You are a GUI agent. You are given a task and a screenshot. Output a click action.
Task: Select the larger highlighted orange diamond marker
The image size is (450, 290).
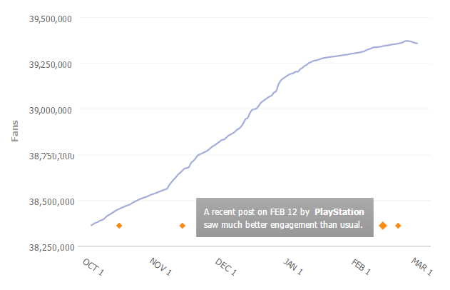(x=383, y=226)
